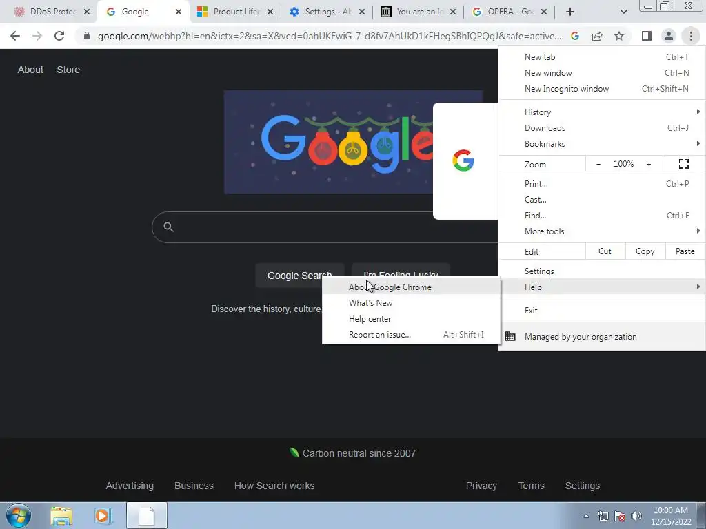
Task: Open the About link on Google page
Action: (x=30, y=70)
